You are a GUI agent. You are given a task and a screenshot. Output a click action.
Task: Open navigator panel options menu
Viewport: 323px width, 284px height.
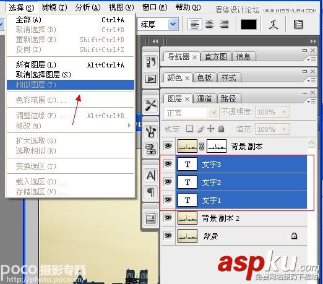pos(311,59)
